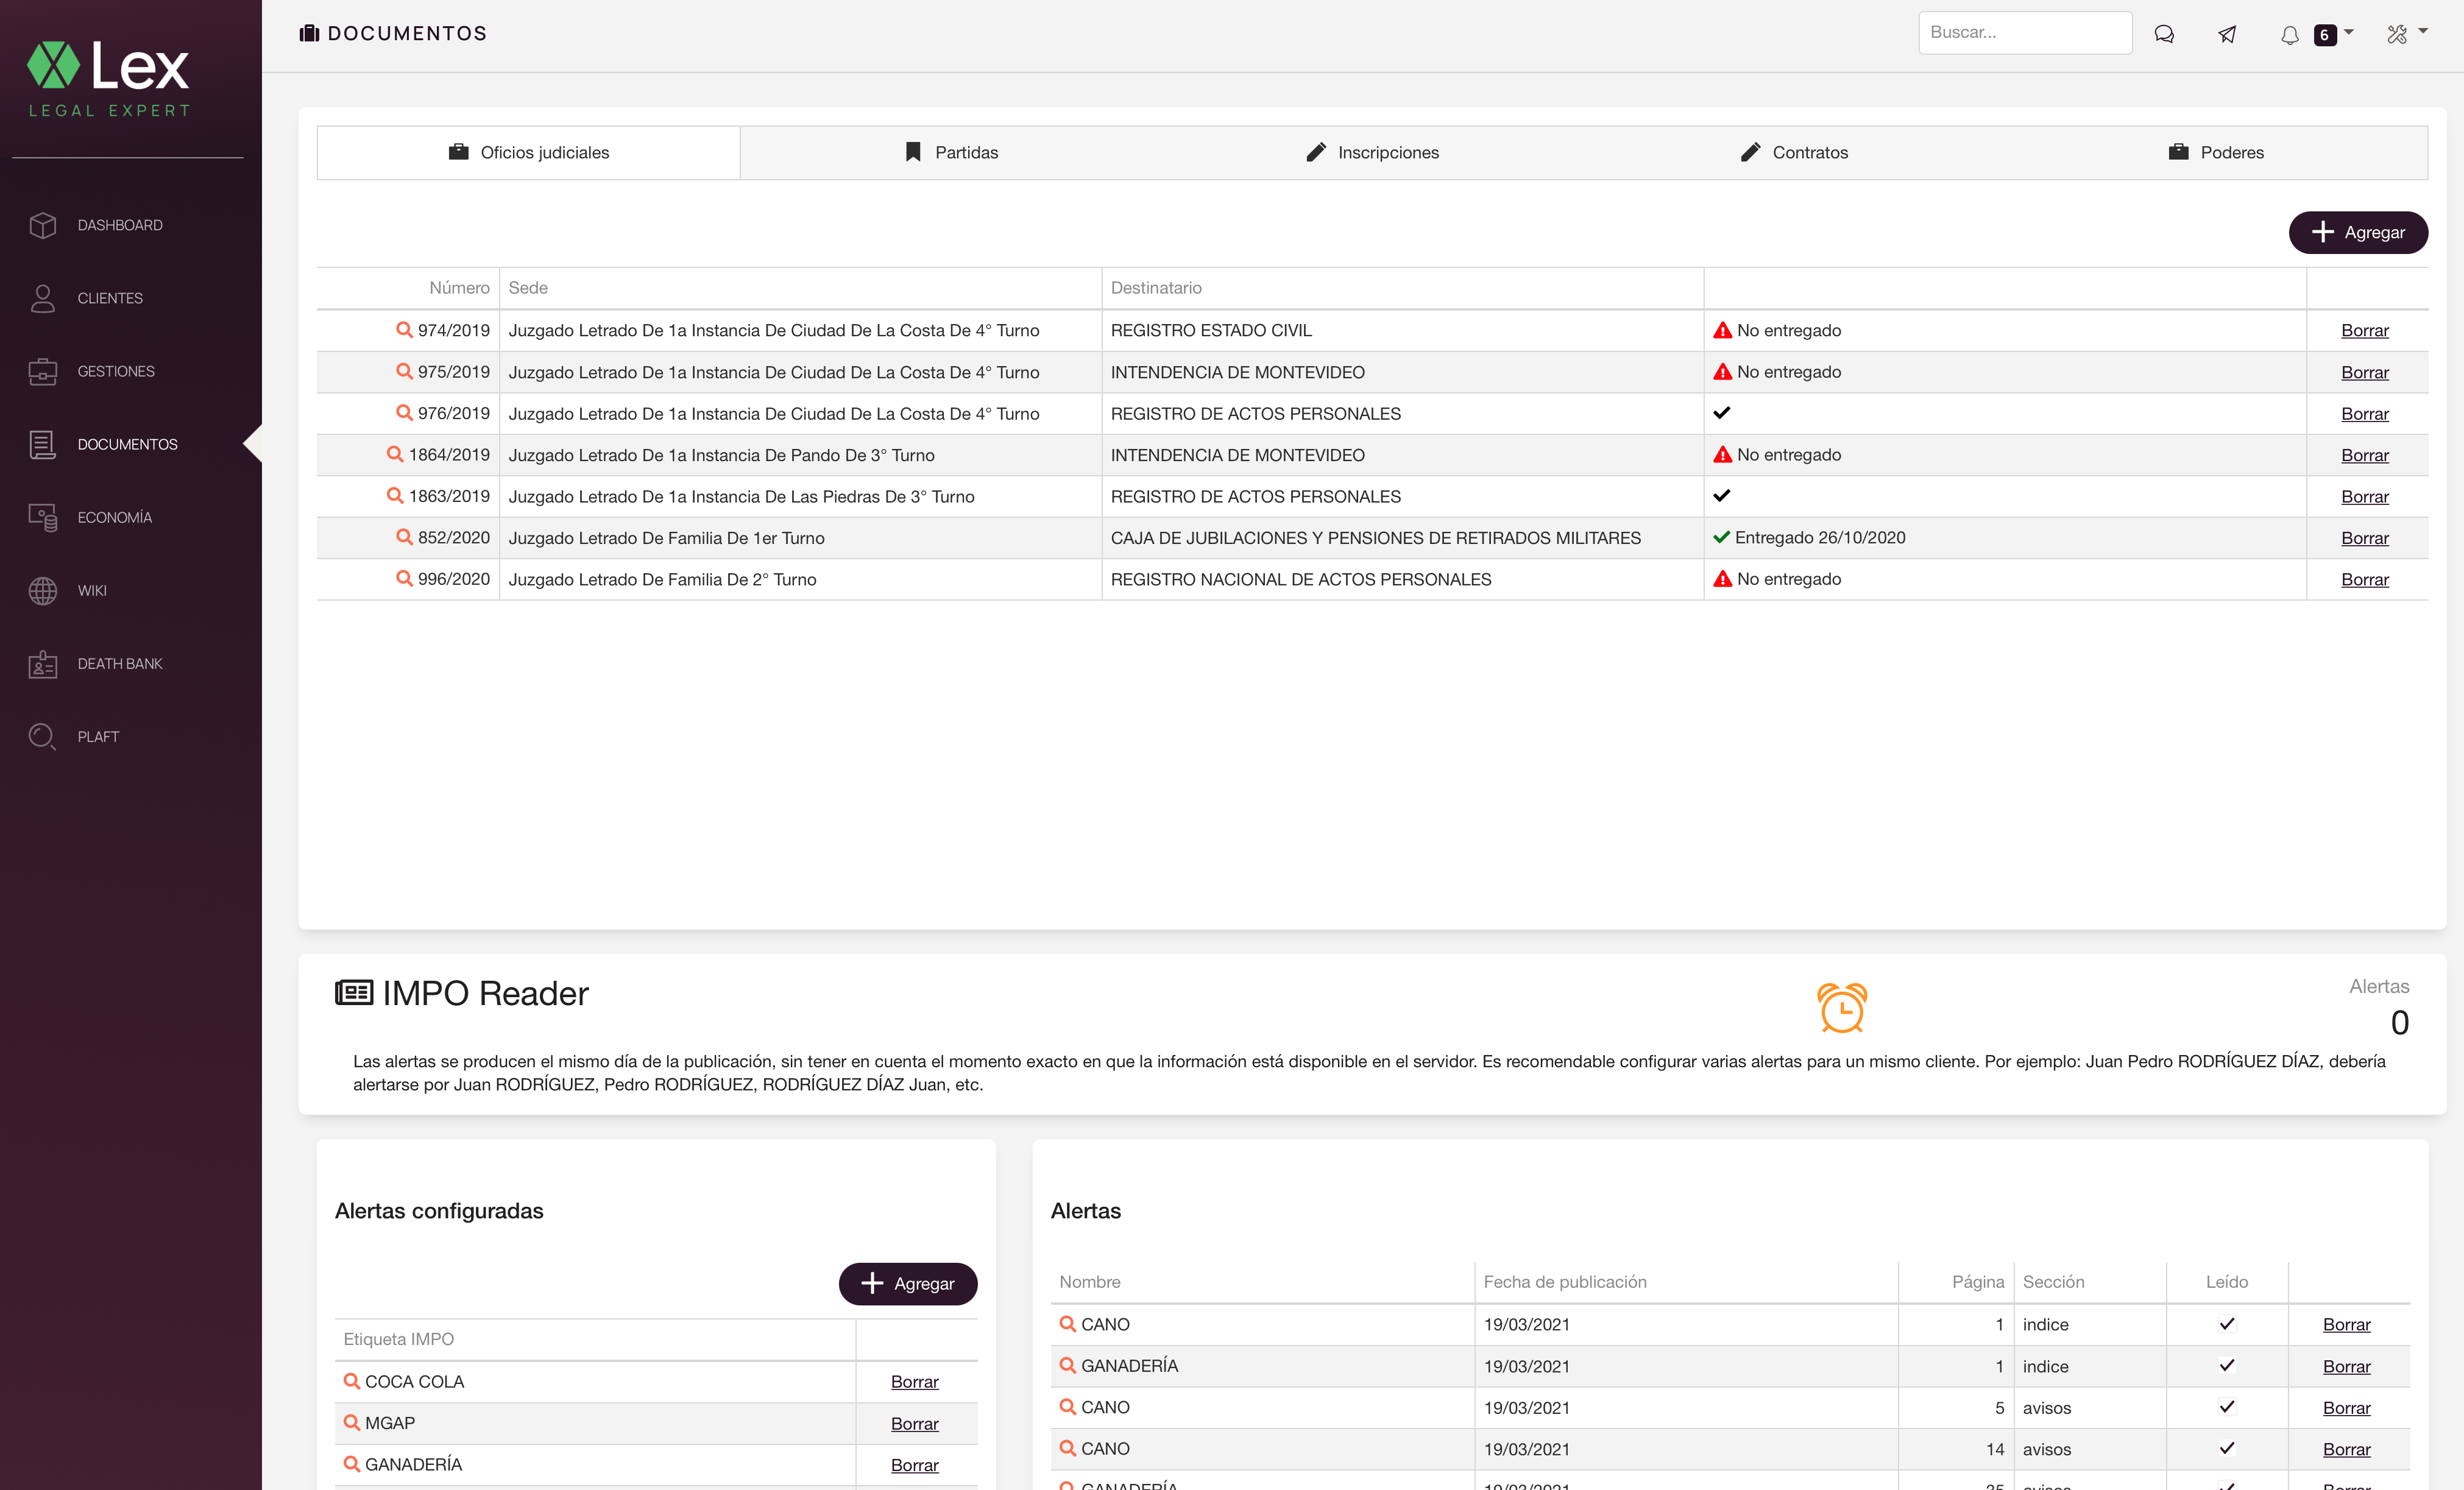Open MGAP alert magnifier icon
The image size is (2464, 1490).
351,1422
